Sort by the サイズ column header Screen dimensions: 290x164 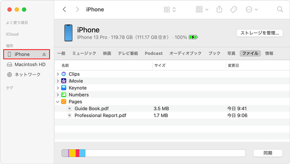160,65
